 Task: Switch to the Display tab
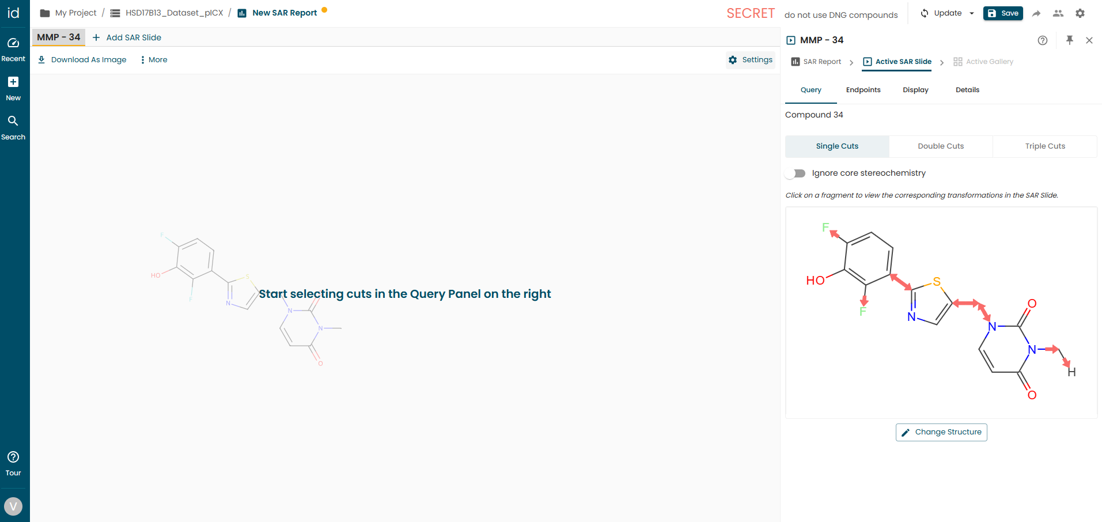pos(915,90)
